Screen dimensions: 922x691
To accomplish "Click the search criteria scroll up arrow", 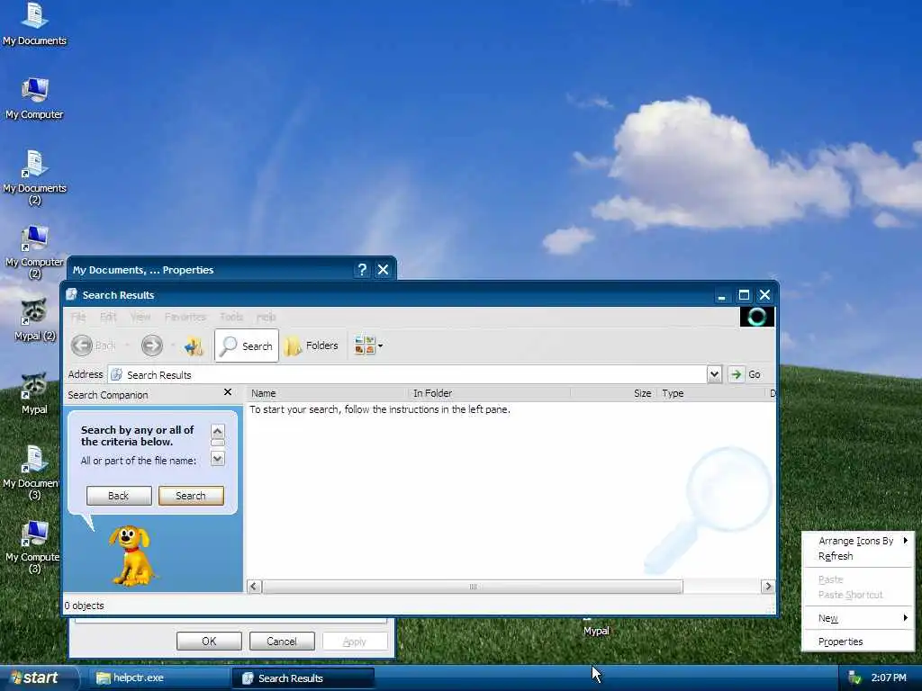I will [x=218, y=431].
